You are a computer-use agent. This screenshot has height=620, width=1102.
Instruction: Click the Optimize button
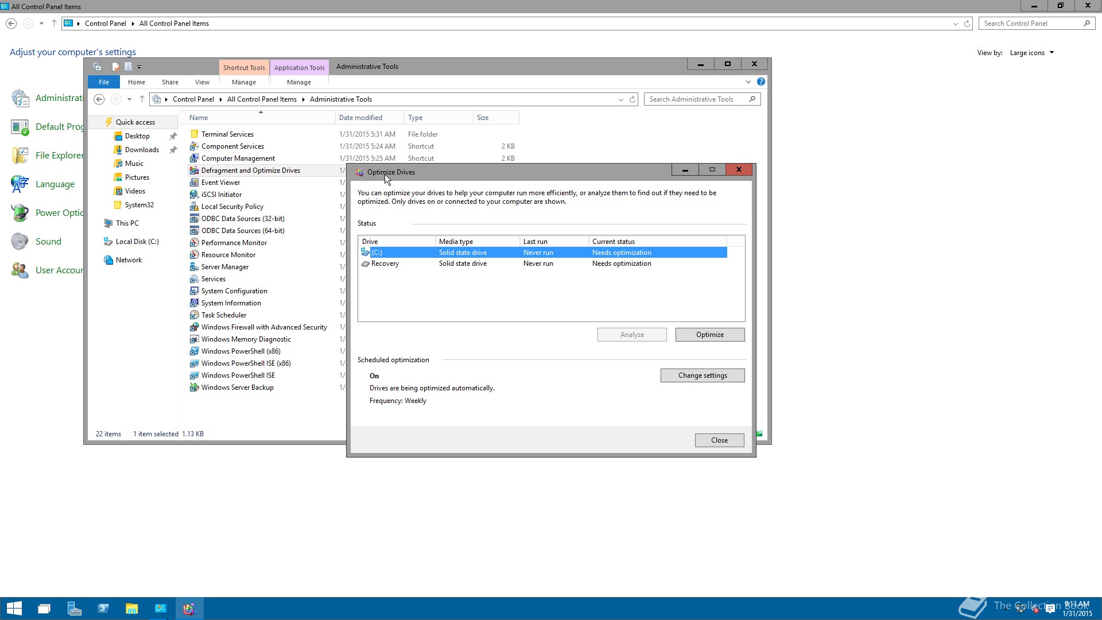point(710,335)
